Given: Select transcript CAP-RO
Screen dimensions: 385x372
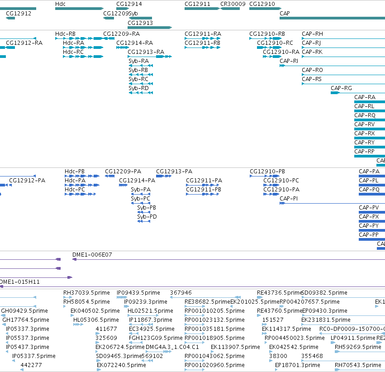Looking at the screenshot, I should [343, 75].
